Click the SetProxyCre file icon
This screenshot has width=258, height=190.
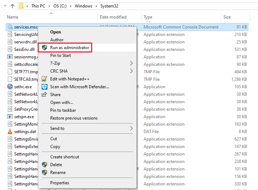tap(10, 109)
